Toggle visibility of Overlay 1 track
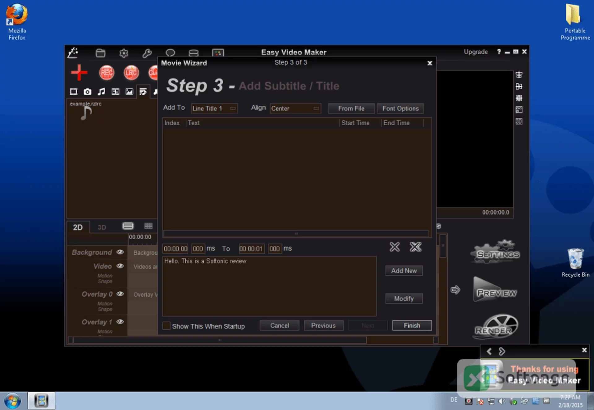Image resolution: width=594 pixels, height=410 pixels. coord(120,322)
